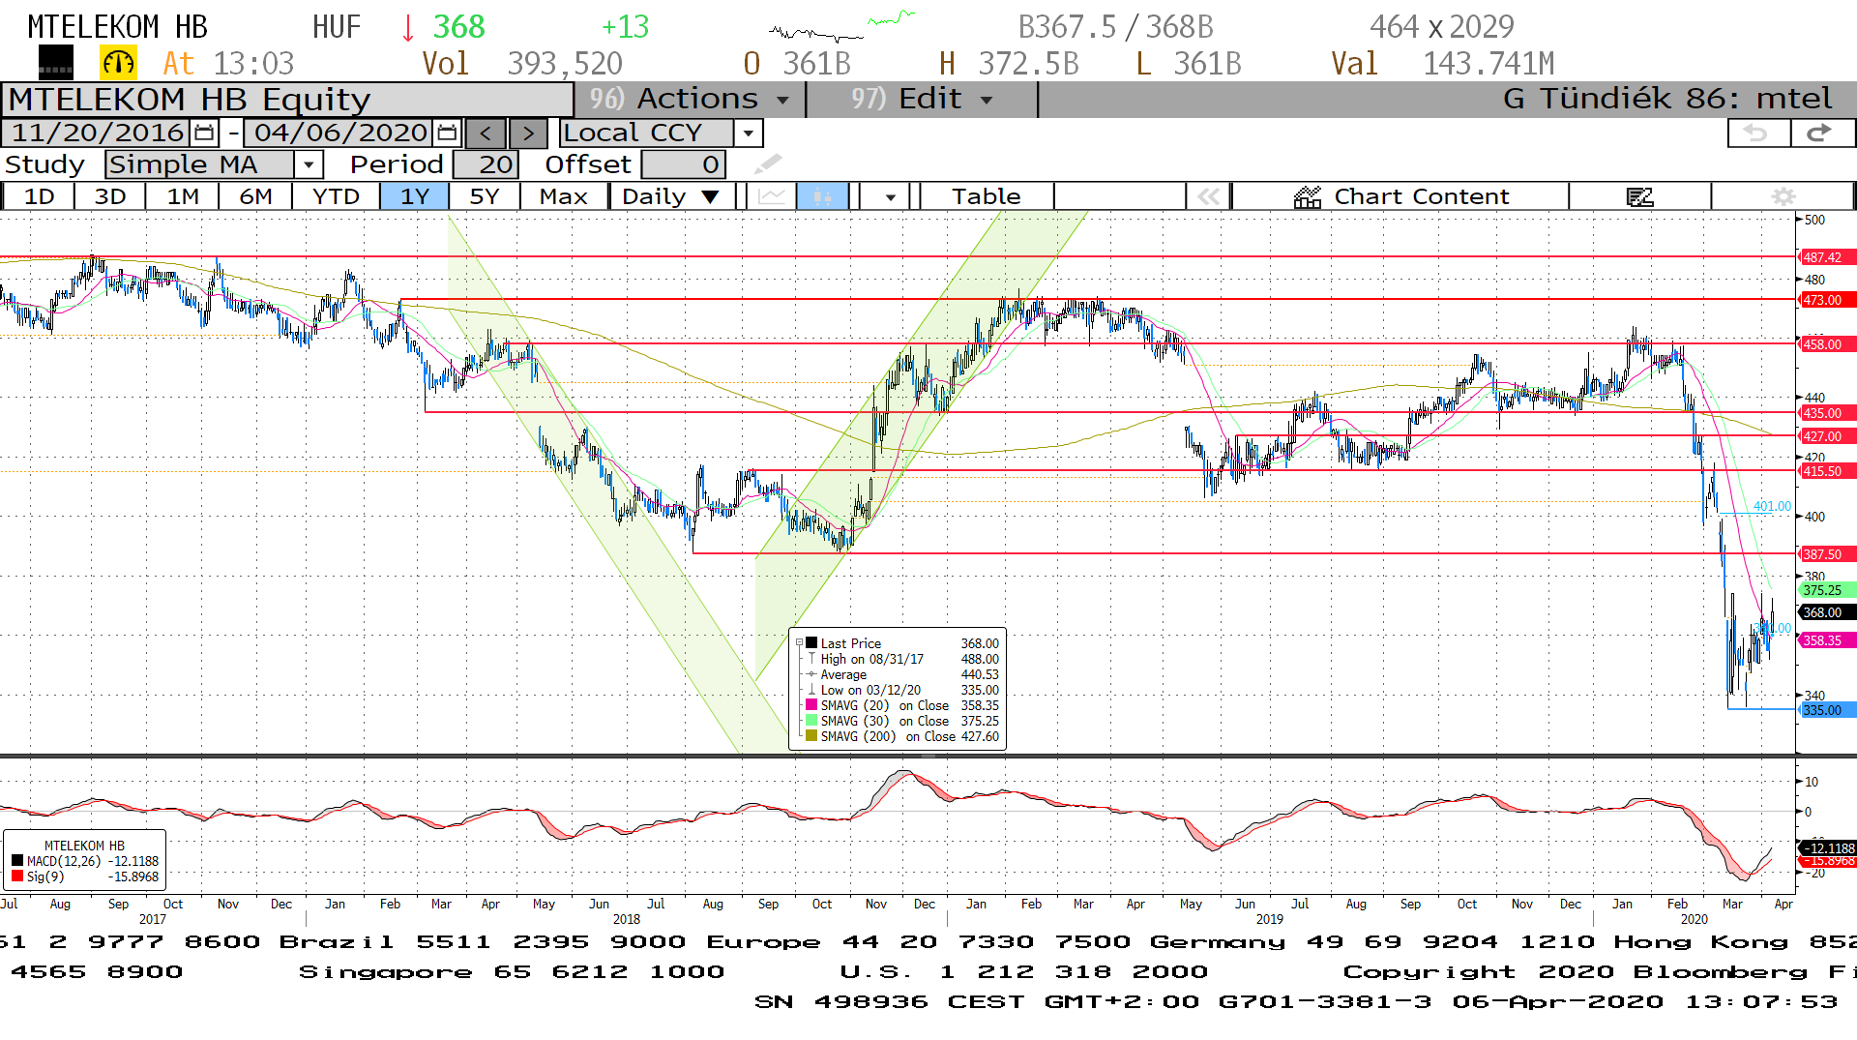This screenshot has height=1040, width=1857.
Task: Click the redo arrow button
Action: pos(1821,134)
